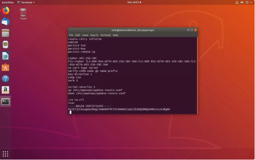Click the terminal vertical scrollbar

(x=197, y=75)
